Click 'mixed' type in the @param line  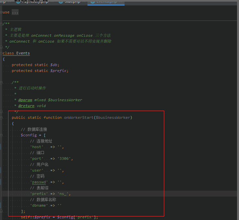[40, 100]
